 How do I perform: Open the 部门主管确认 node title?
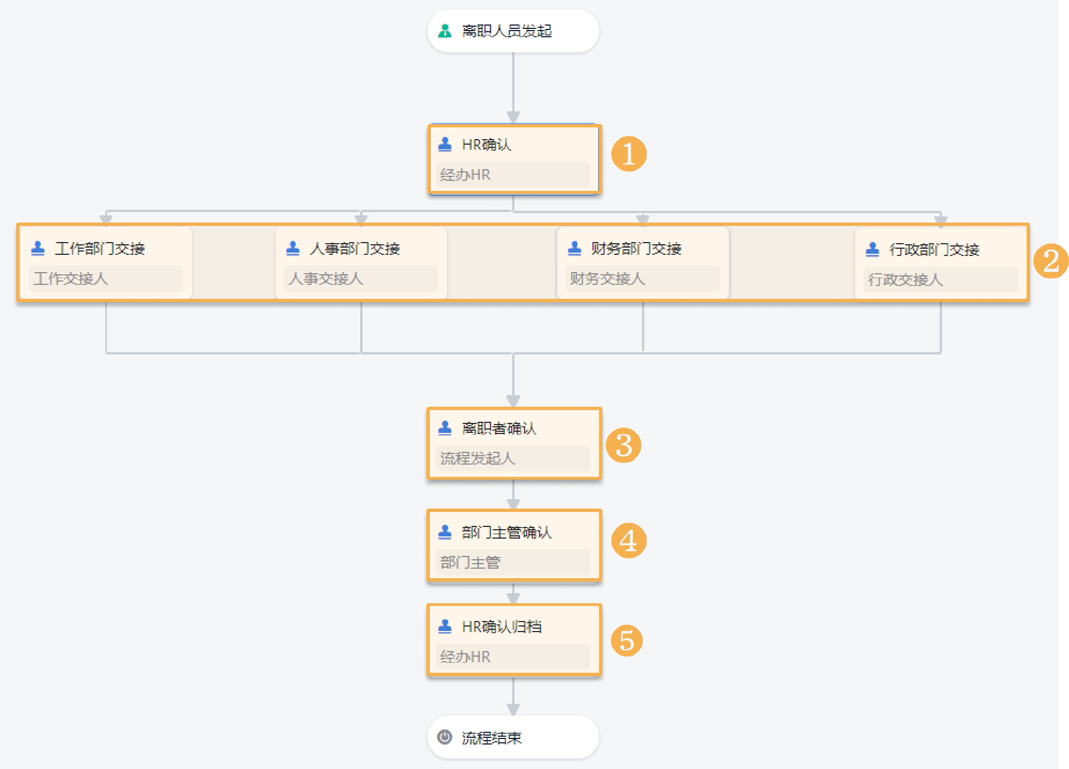pos(506,533)
